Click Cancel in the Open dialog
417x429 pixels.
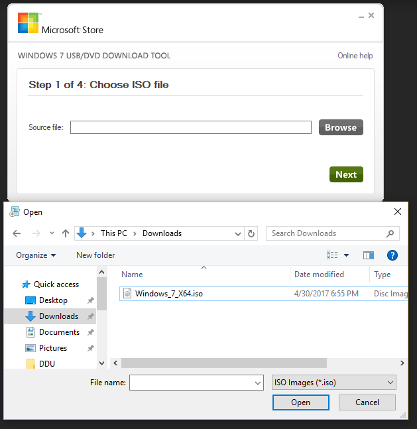coord(367,402)
